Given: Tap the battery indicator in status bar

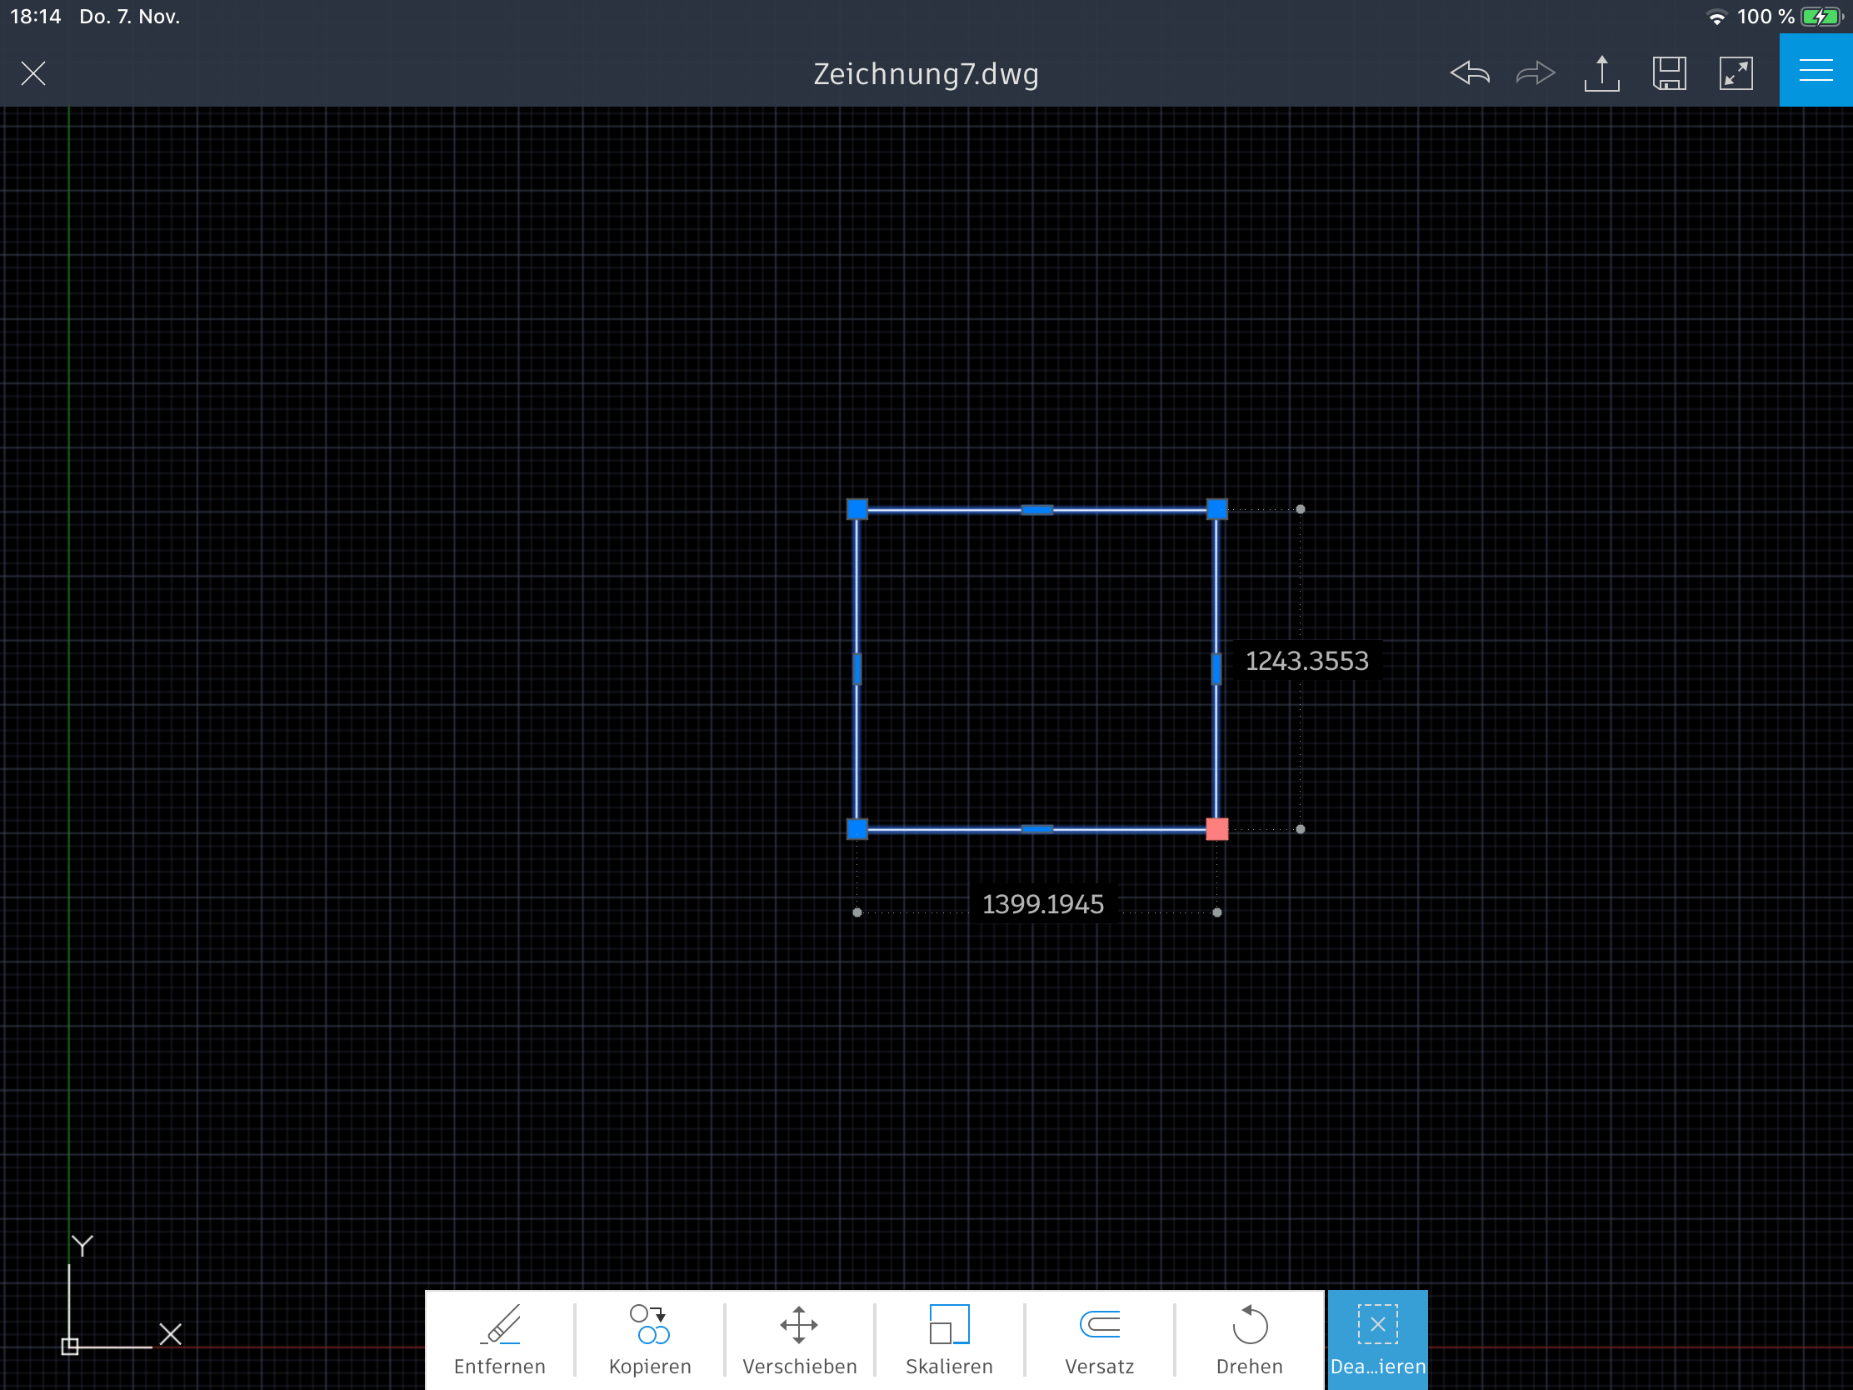Looking at the screenshot, I should [x=1822, y=17].
